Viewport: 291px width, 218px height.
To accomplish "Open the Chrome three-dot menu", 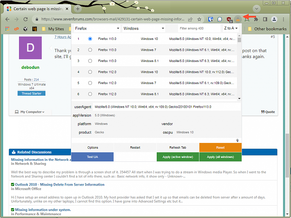I will (283, 19).
